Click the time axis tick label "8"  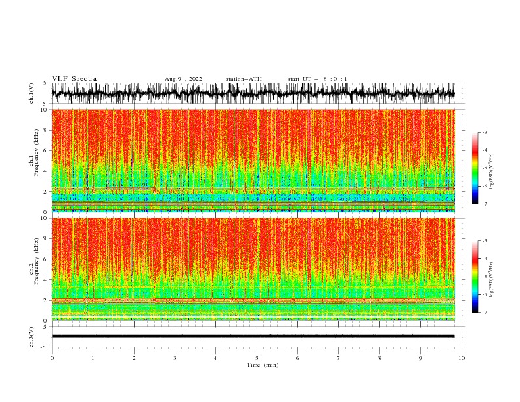pyautogui.click(x=379, y=358)
